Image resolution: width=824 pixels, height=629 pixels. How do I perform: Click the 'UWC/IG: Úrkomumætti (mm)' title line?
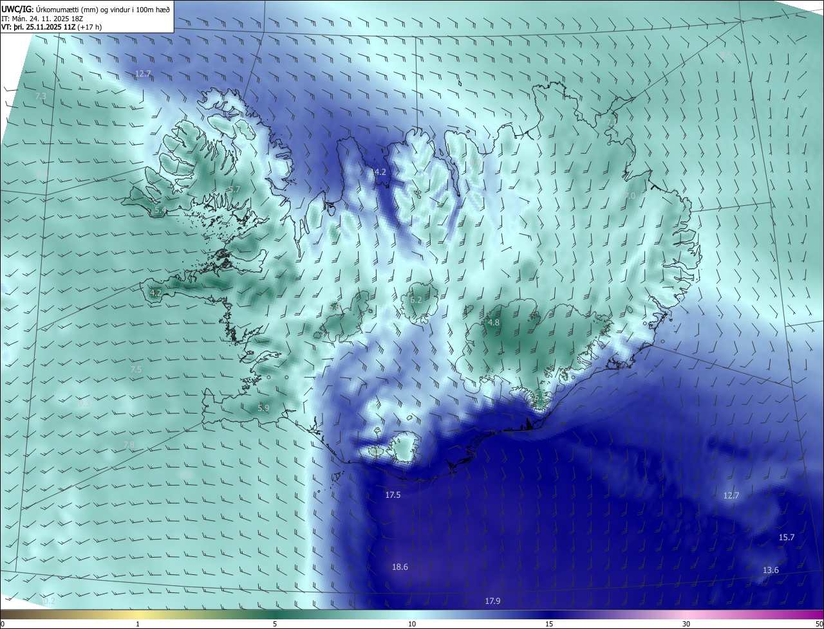coord(86,9)
